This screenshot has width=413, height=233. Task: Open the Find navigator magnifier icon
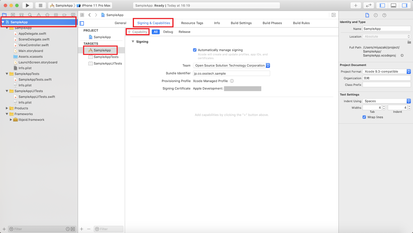point(30,15)
